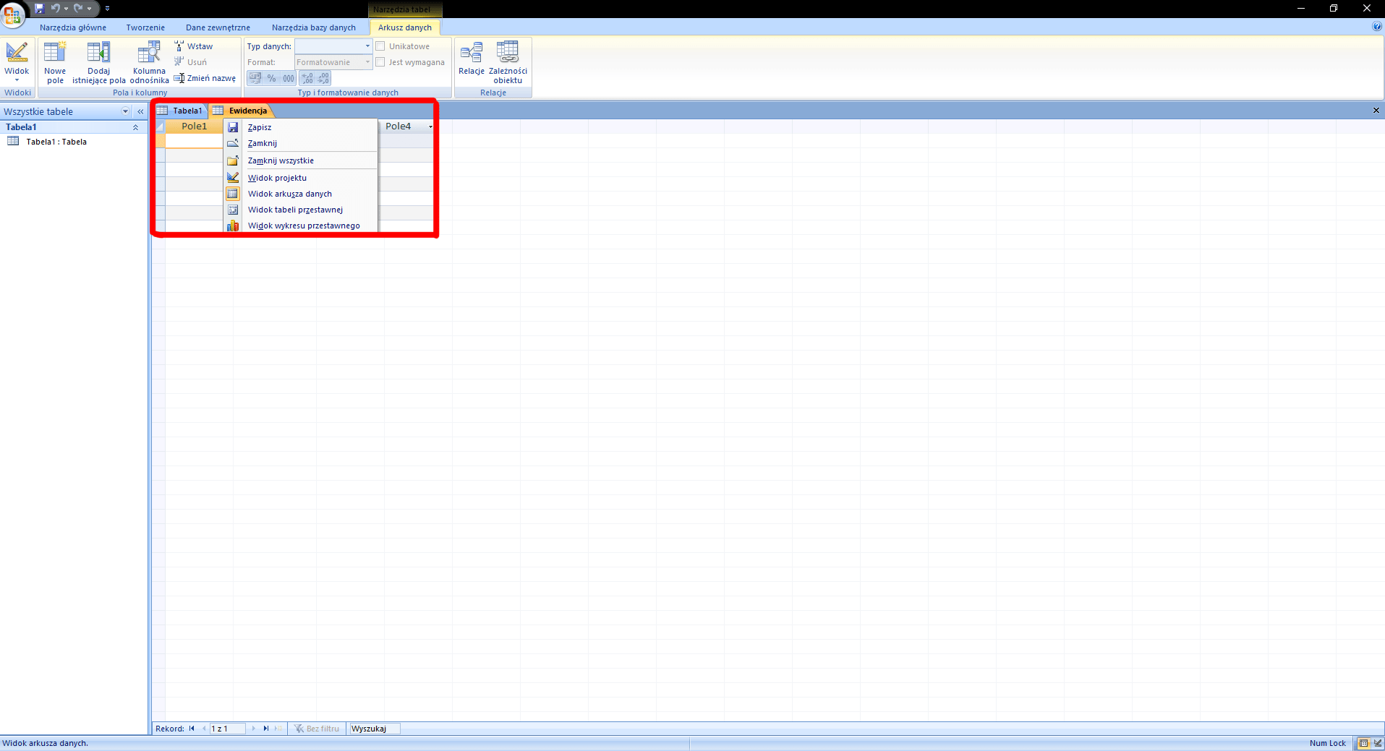This screenshot has width=1385, height=751.
Task: Open the Undo history dropdown arrow
Action: click(66, 9)
